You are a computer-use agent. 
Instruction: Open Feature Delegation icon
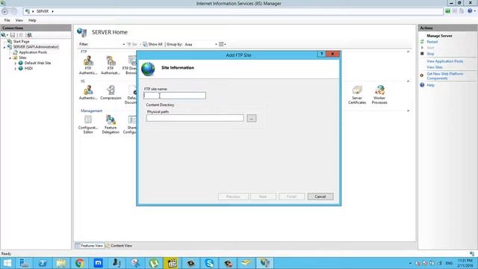111,125
